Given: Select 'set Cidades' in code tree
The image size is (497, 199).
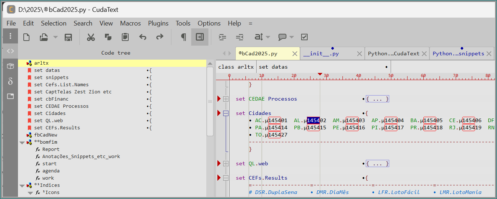Looking at the screenshot, I should (x=50, y=114).
